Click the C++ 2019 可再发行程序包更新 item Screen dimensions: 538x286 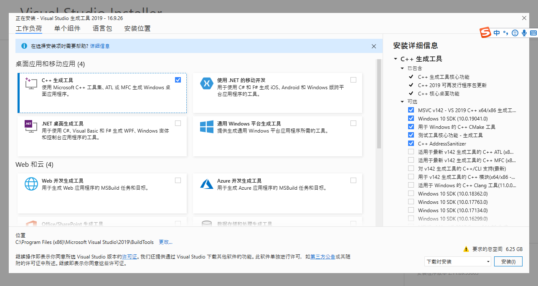click(x=452, y=85)
